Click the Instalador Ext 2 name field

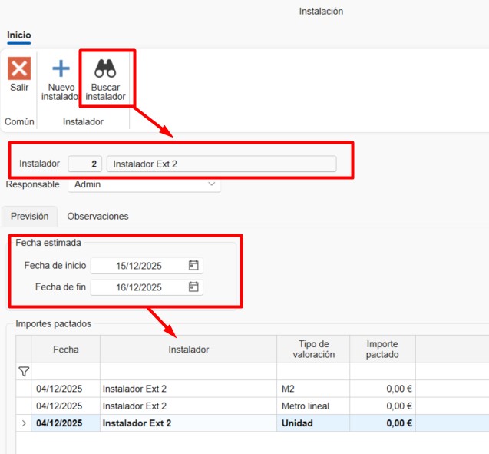coord(221,164)
